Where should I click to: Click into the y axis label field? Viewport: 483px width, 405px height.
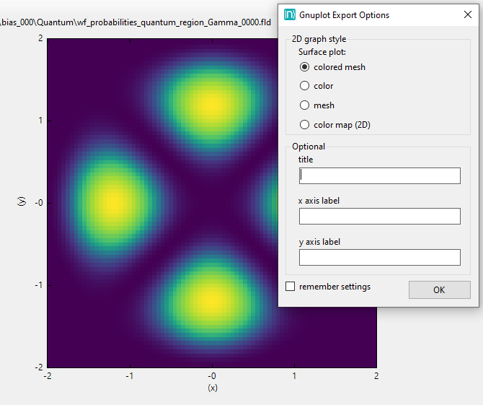point(379,257)
